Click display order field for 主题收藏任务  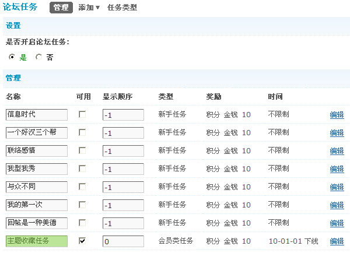(x=123, y=241)
